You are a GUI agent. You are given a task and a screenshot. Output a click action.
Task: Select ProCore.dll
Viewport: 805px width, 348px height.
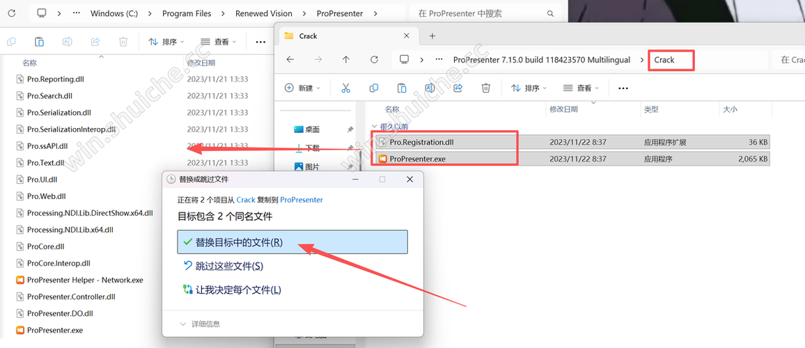pos(46,246)
